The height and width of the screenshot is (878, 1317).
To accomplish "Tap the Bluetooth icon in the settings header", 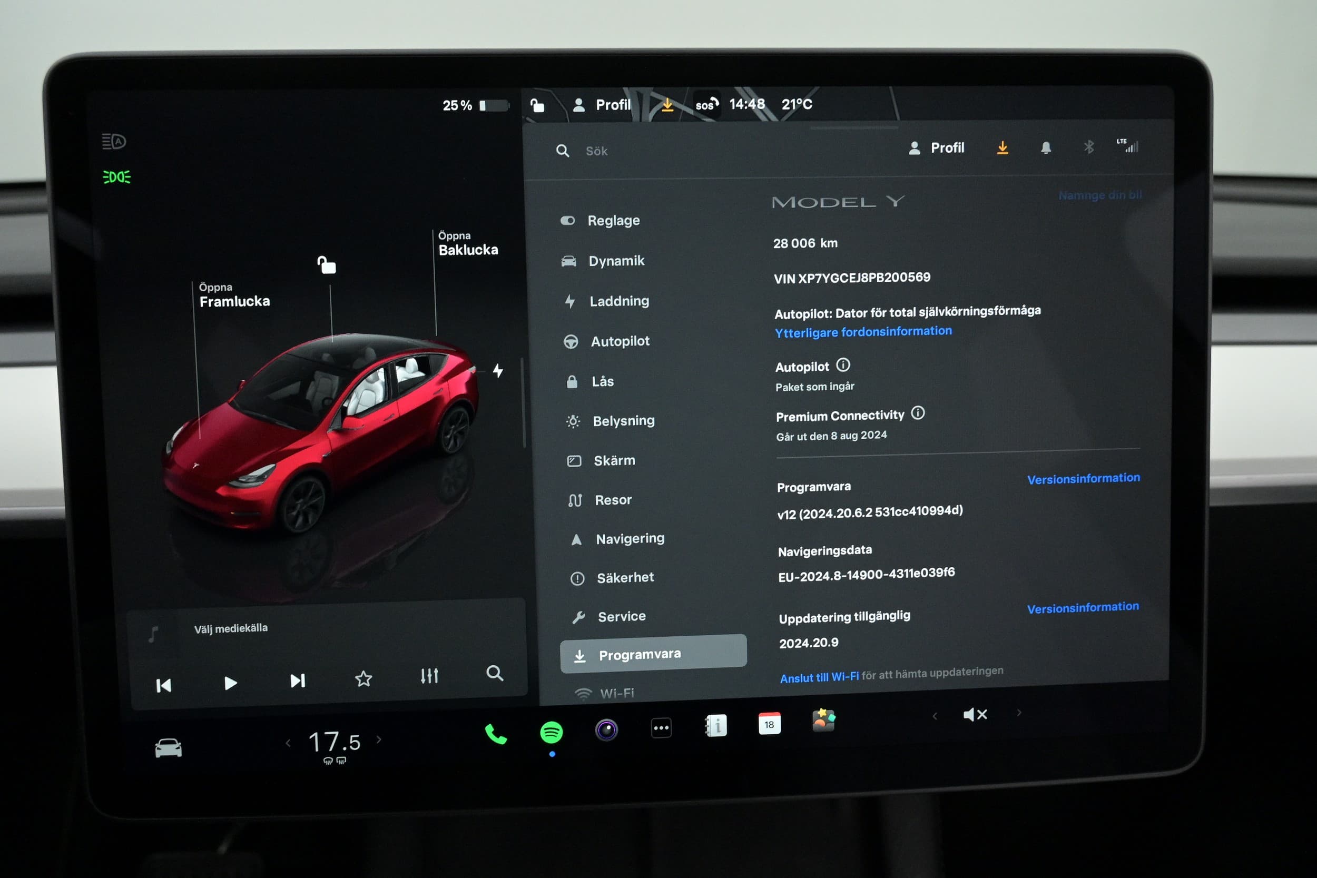I will (x=1088, y=147).
